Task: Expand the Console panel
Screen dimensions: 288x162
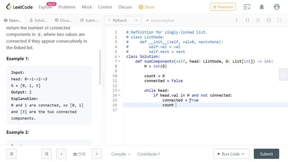Action: click(x=121, y=154)
